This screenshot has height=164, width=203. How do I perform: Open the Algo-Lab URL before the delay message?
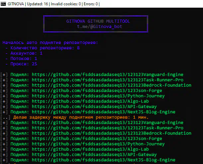pos(90,101)
